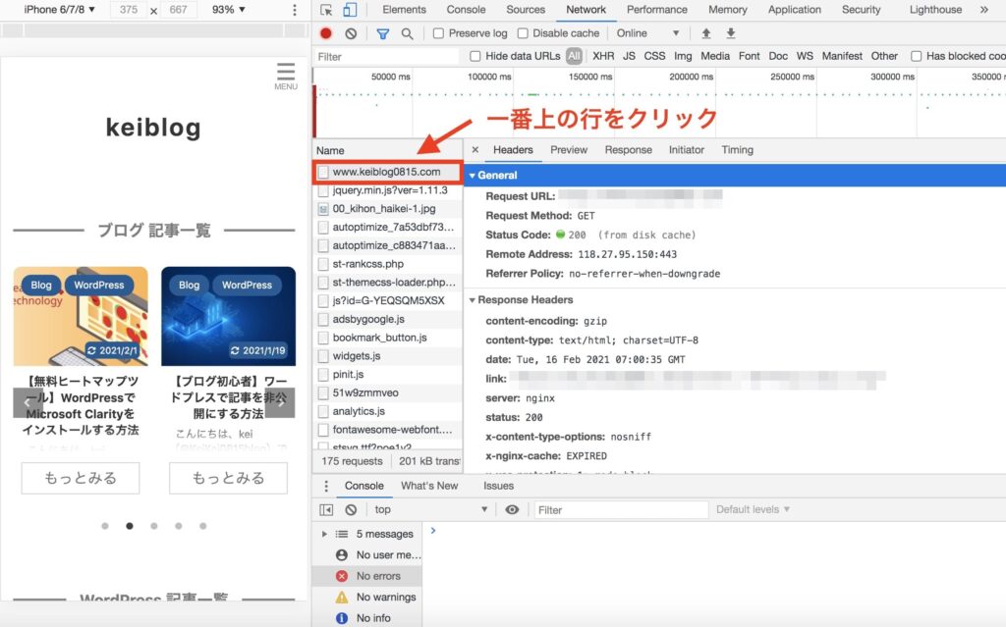Toggle the console sidebar icon
The image size is (1006, 627).
point(326,509)
